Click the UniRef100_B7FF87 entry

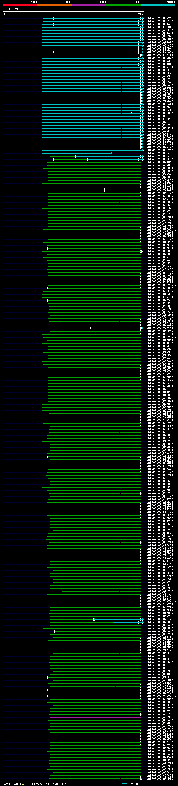pyautogui.click(x=160, y=159)
